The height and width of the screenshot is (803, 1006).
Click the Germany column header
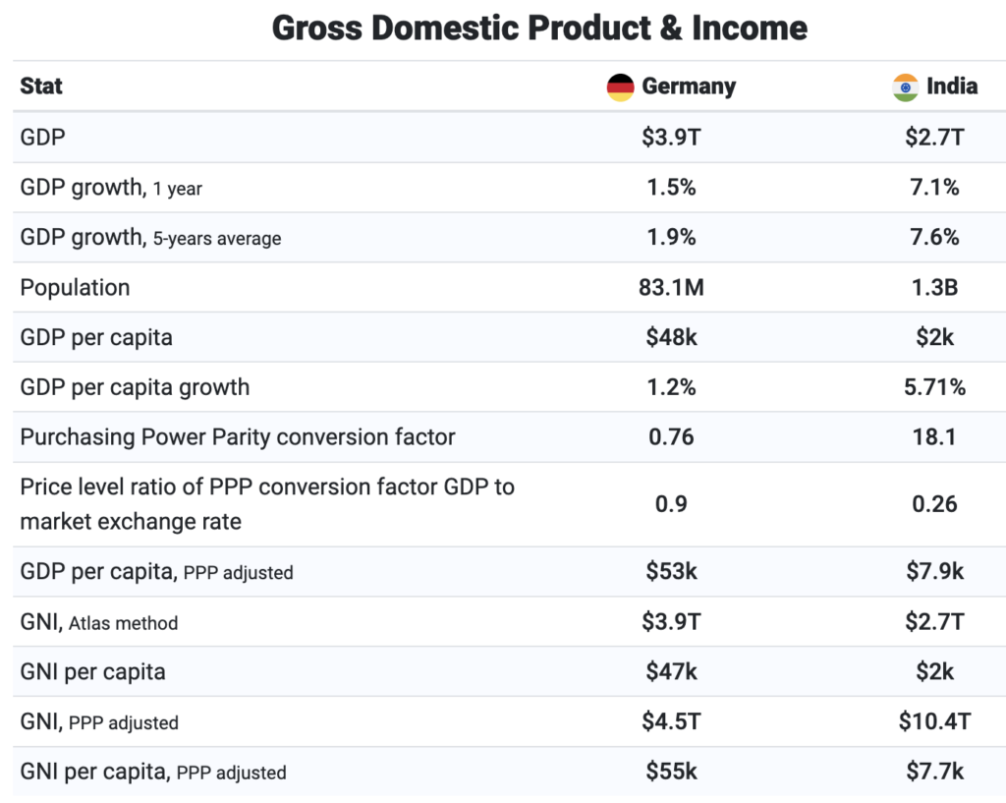688,86
